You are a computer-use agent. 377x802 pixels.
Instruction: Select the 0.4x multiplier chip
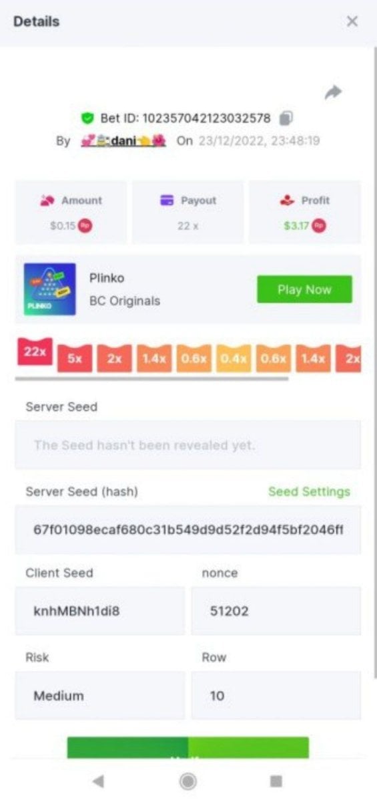tap(234, 358)
